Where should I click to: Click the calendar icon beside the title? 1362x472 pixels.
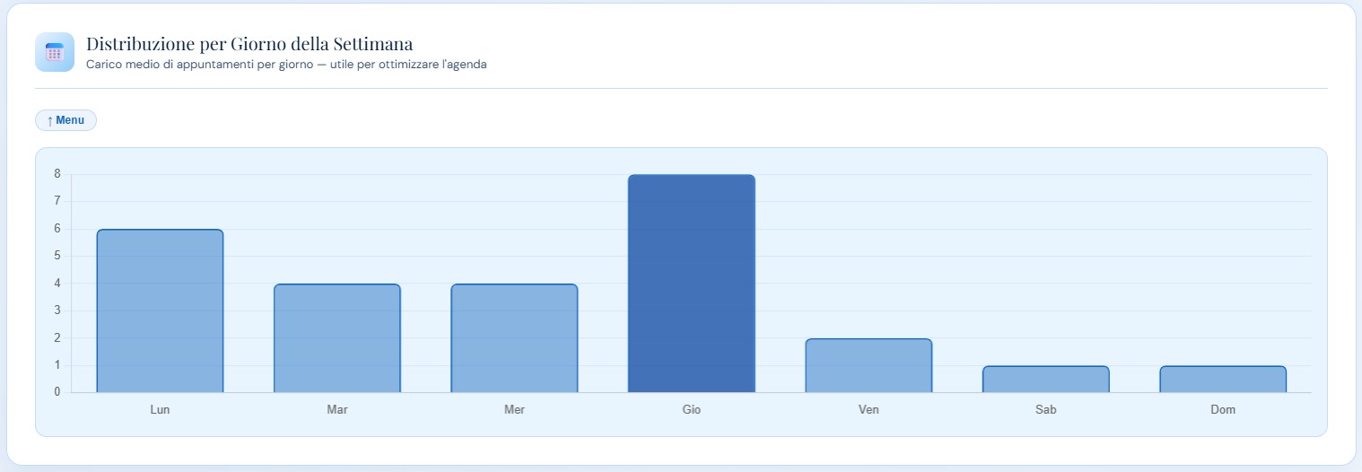tap(54, 52)
